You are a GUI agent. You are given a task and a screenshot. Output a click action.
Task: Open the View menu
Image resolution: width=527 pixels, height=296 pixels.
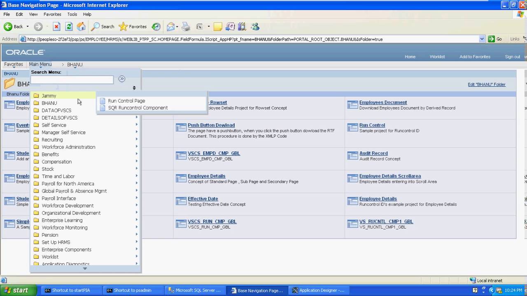point(33,14)
